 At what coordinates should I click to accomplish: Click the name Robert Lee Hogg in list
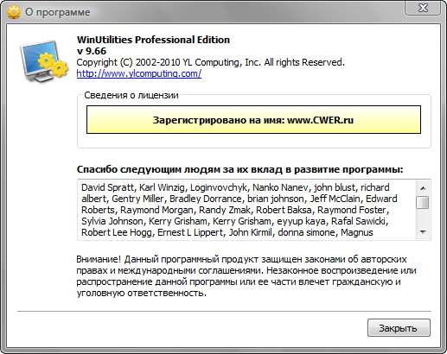(116, 232)
